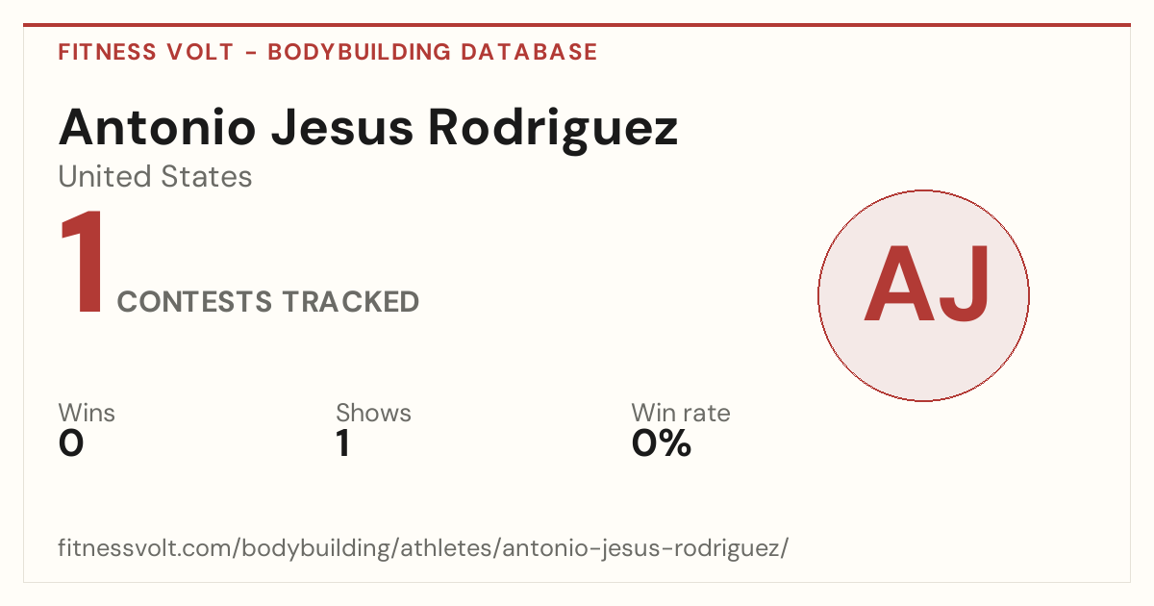Click the Fitness Volt Bodybuilding Database header
Viewport: 1154px width, 606px height.
click(x=328, y=52)
